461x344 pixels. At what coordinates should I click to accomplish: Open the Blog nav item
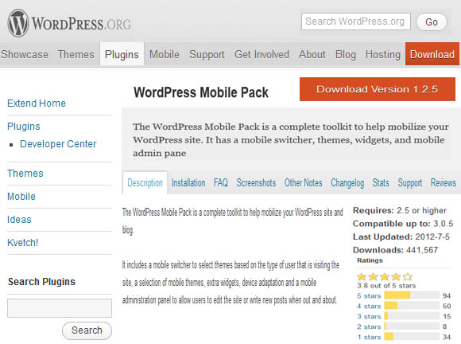click(x=346, y=54)
